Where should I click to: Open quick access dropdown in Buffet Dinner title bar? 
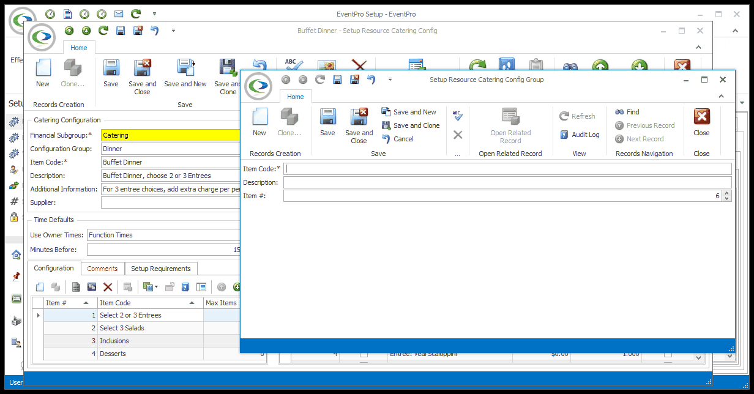click(x=173, y=31)
